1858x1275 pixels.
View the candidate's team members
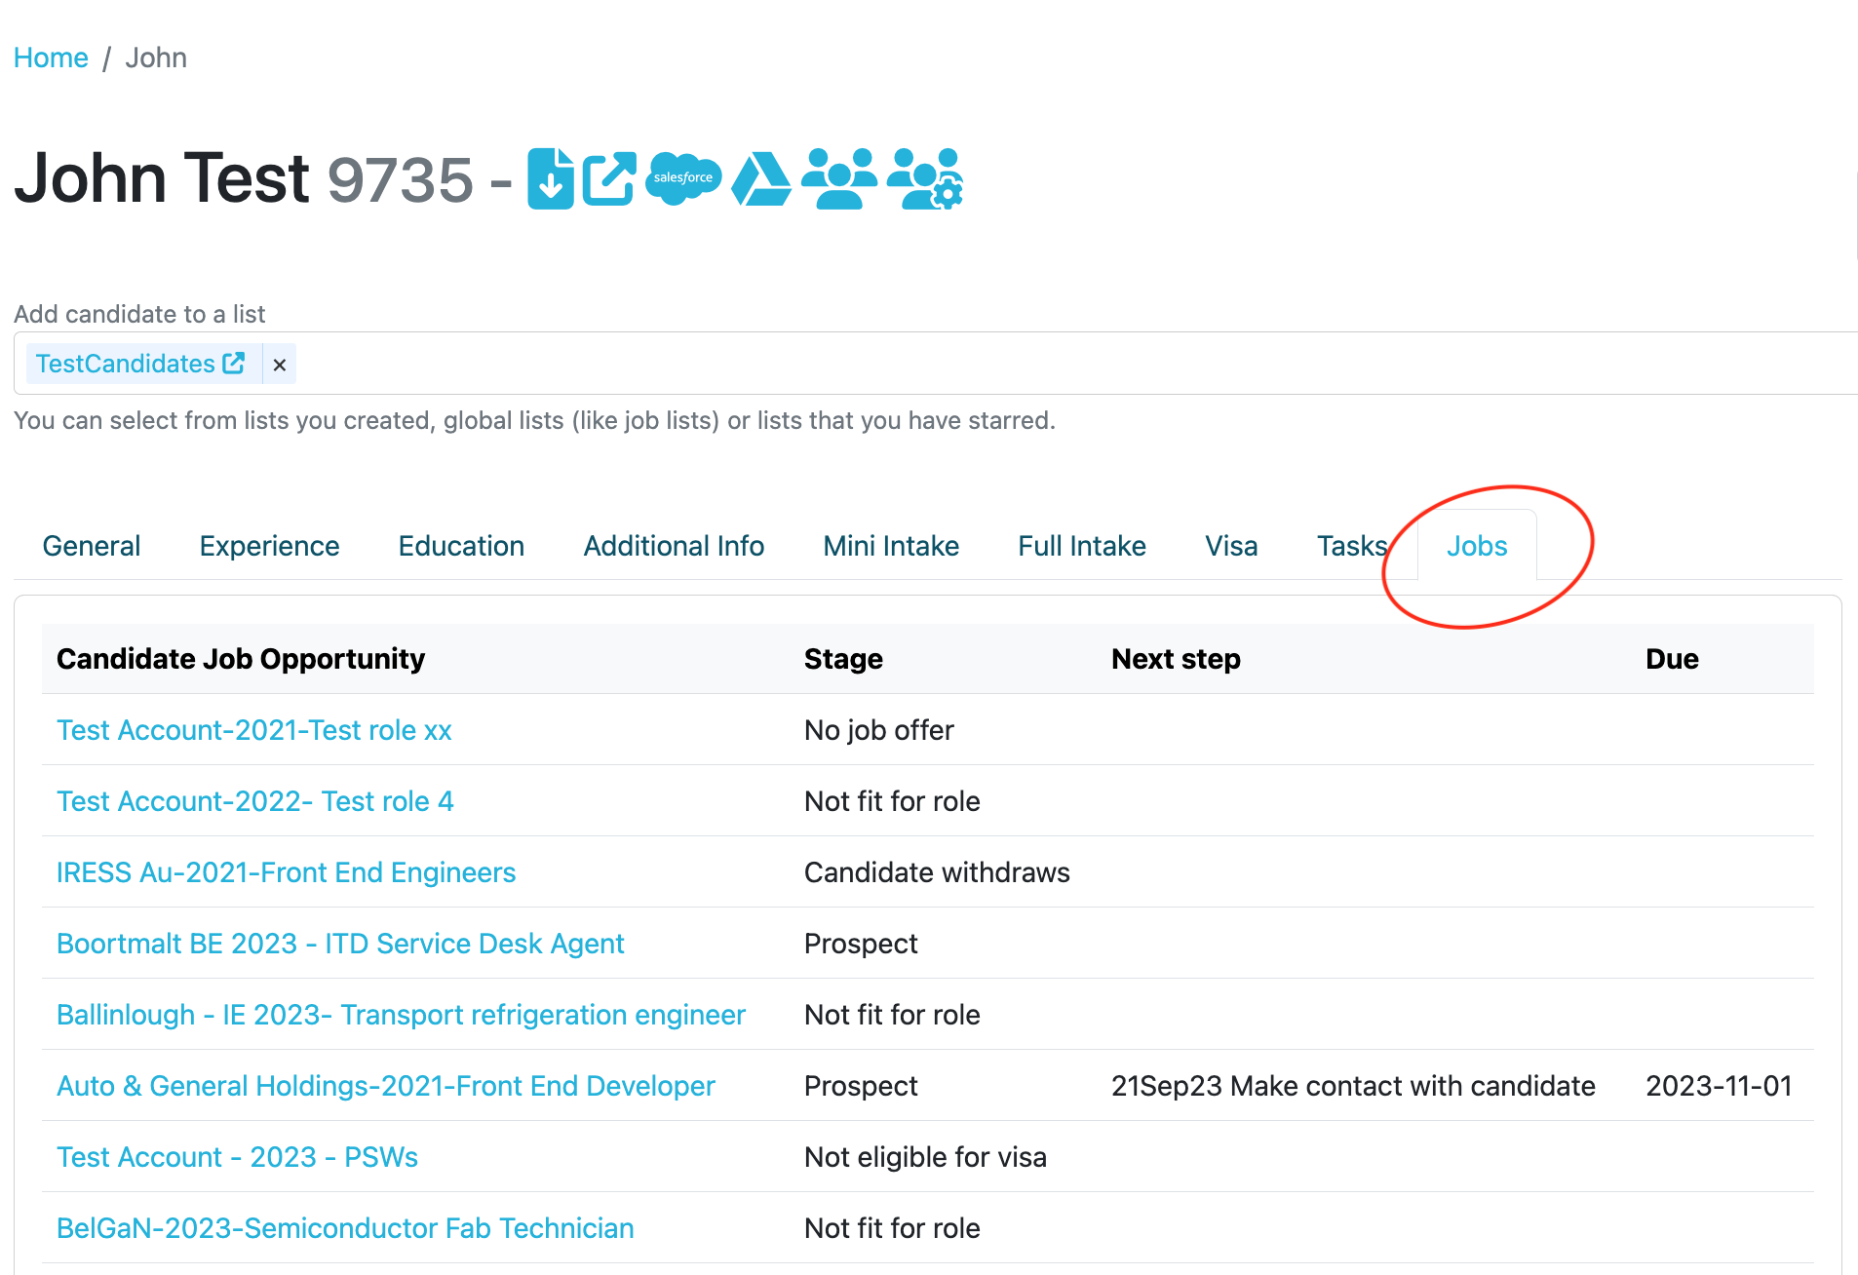tap(839, 179)
